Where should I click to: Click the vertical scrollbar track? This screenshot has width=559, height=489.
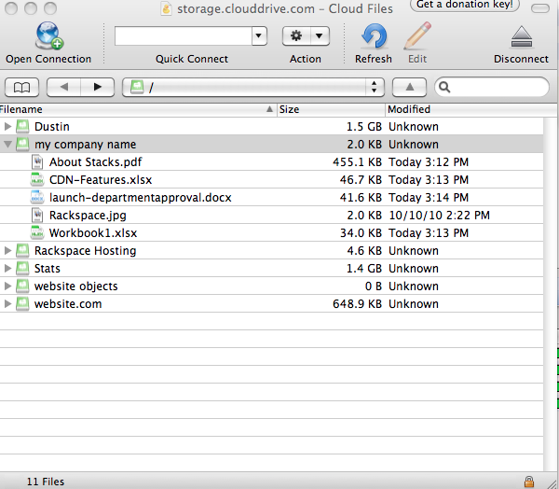click(x=550, y=293)
